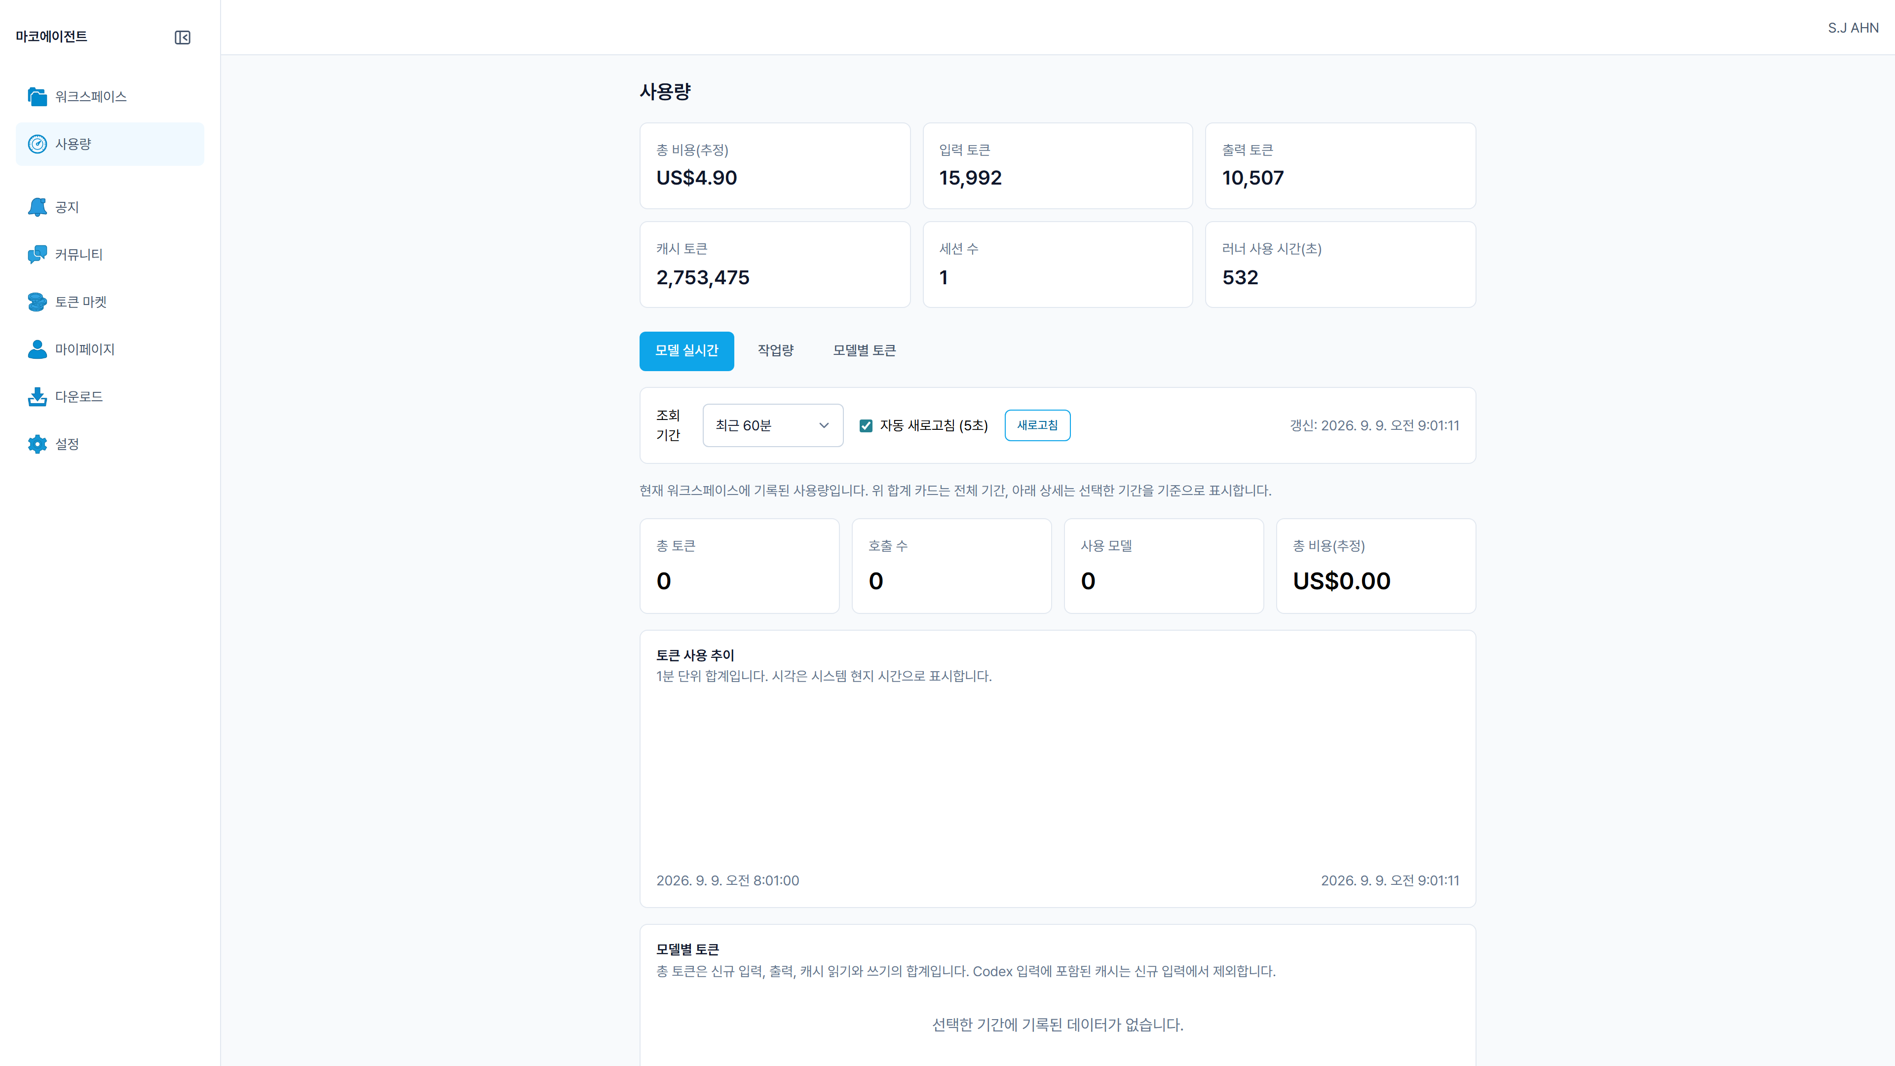The image size is (1895, 1066).
Task: Open 설정 from the sidebar
Action: coord(110,444)
